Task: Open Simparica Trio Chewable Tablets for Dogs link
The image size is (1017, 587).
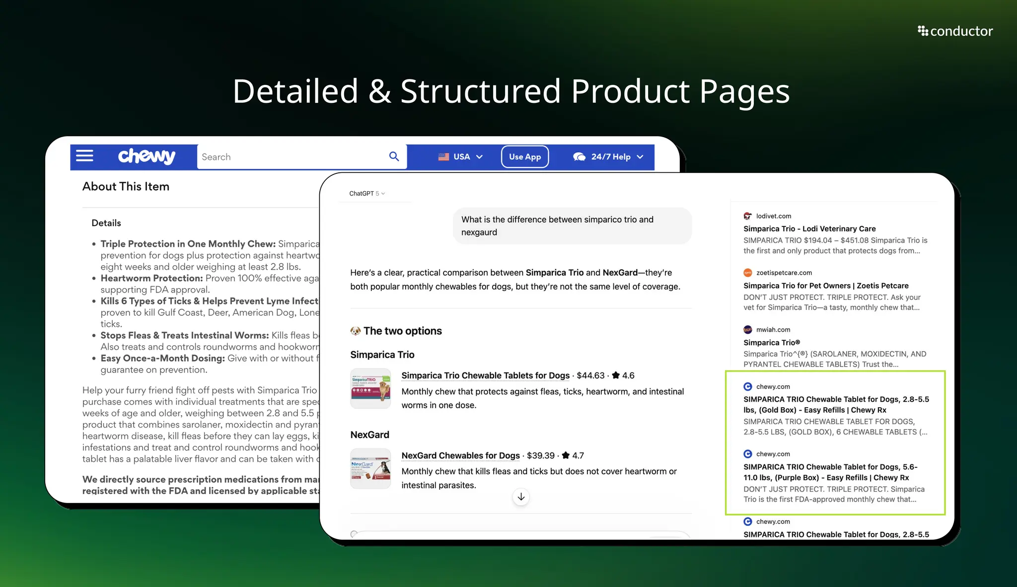Action: 485,375
